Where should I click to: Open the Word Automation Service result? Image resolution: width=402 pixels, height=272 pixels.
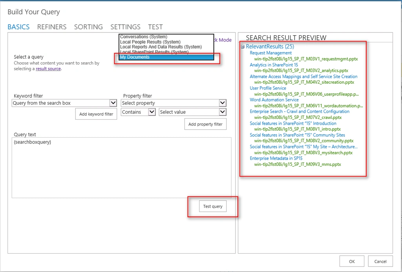click(274, 100)
